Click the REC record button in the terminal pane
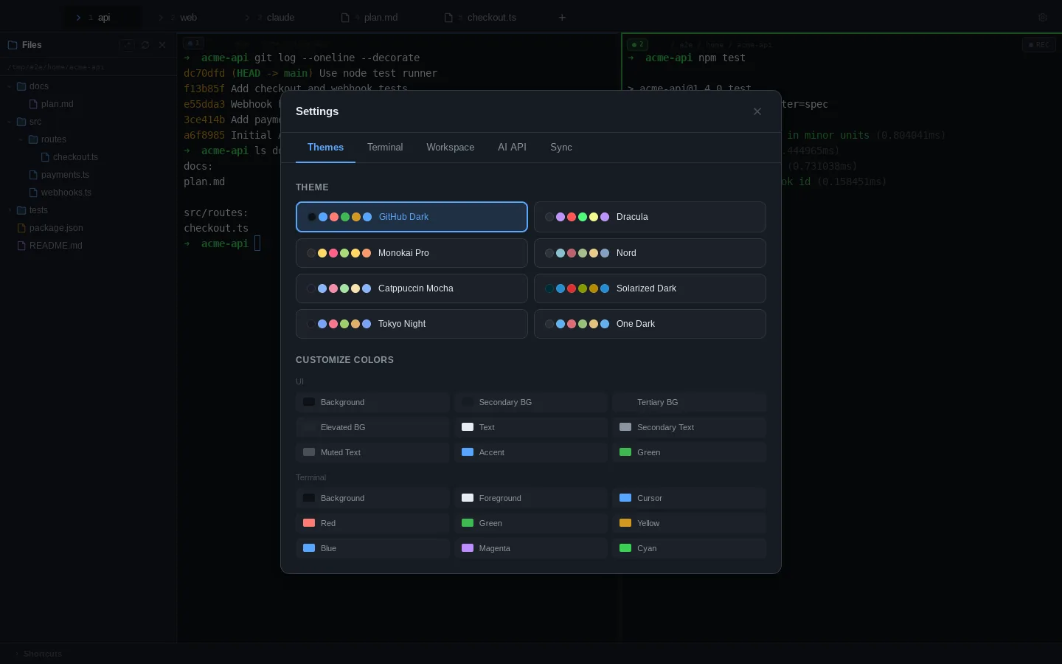 click(1039, 45)
